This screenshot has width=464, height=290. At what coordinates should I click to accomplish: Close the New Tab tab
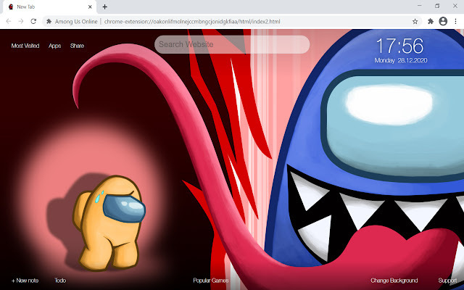pos(90,7)
